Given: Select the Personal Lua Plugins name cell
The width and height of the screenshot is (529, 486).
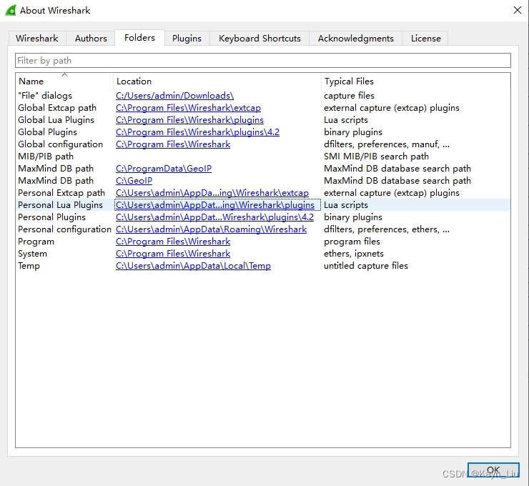Looking at the screenshot, I should pyautogui.click(x=60, y=205).
